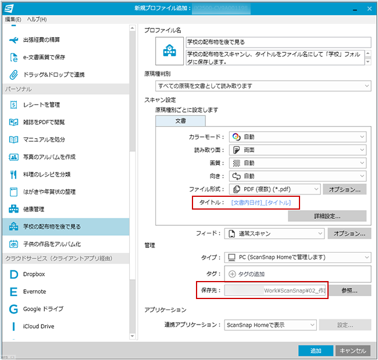Screen dimensions: 378x360
Task: Click the paperclip icon for ドラッグ&ドロップで連携
Action: point(13,74)
